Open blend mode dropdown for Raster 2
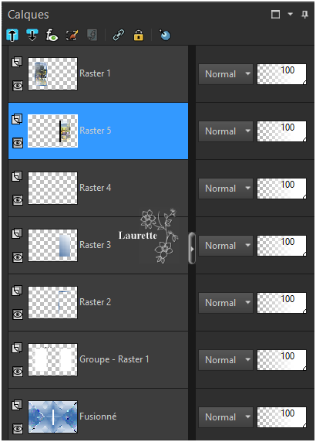316x442 pixels. coord(226,303)
